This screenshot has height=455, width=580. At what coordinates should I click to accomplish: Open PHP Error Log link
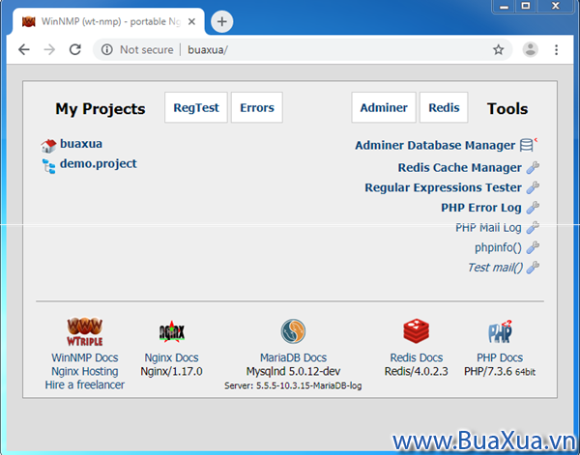481,208
